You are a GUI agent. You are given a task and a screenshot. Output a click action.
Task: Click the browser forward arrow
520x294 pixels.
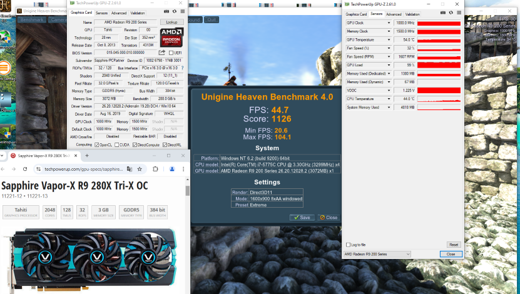(x=14, y=169)
